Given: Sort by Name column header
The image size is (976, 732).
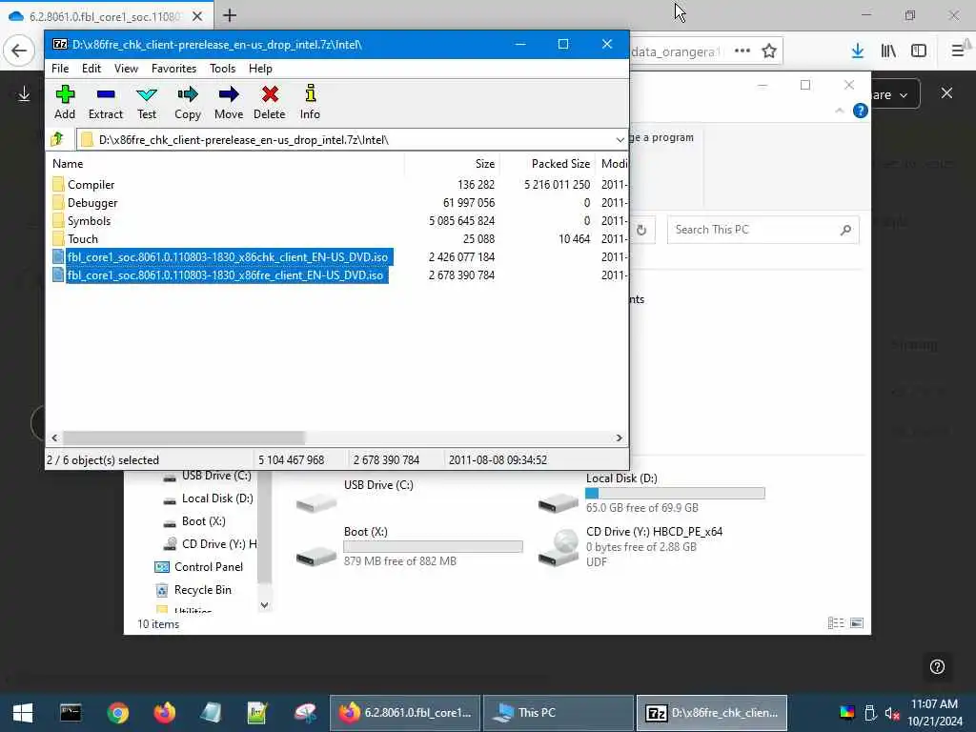Looking at the screenshot, I should pyautogui.click(x=68, y=164).
